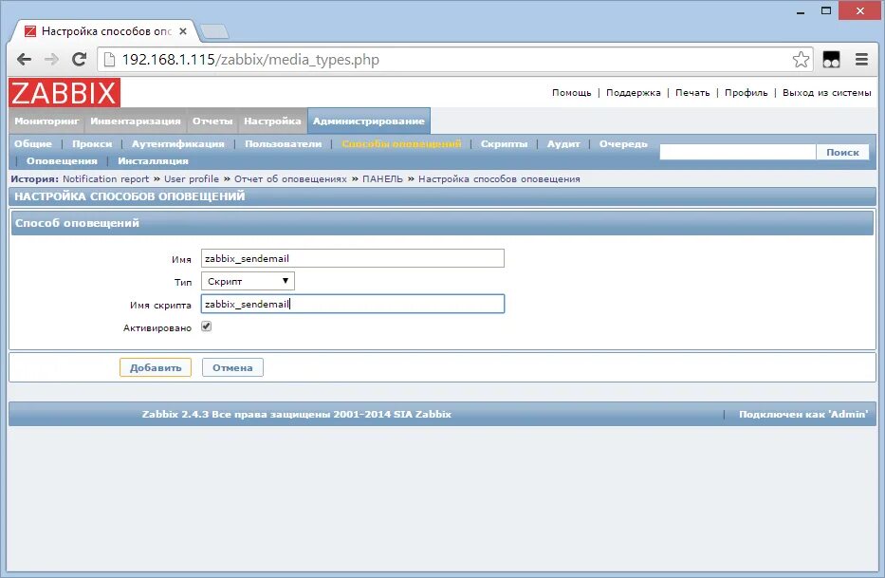Open a new browser tab
The width and height of the screenshot is (885, 578).
(x=214, y=31)
